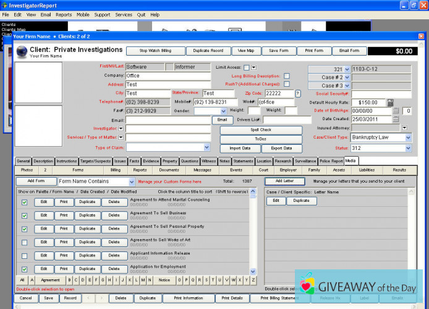Open the Reports menu
Viewport: 429px width, 309px height.
click(64, 14)
